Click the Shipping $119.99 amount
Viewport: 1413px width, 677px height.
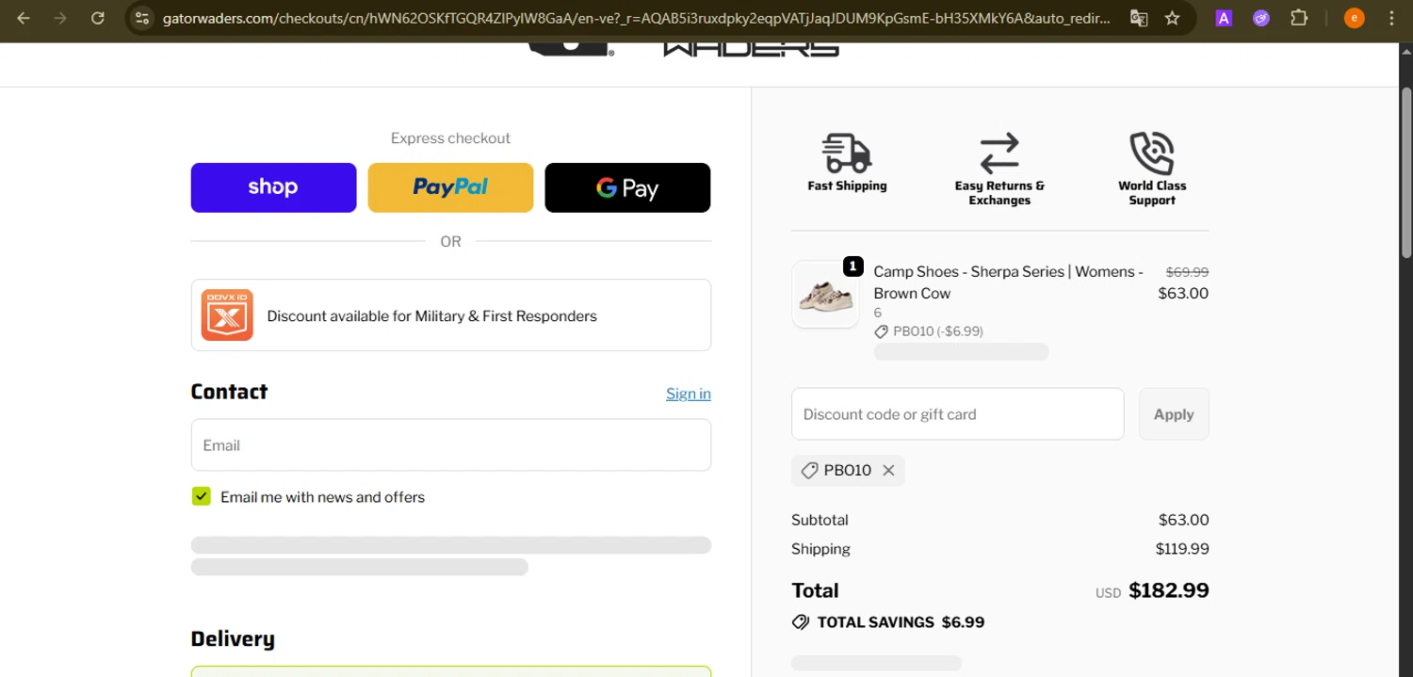click(x=1182, y=549)
